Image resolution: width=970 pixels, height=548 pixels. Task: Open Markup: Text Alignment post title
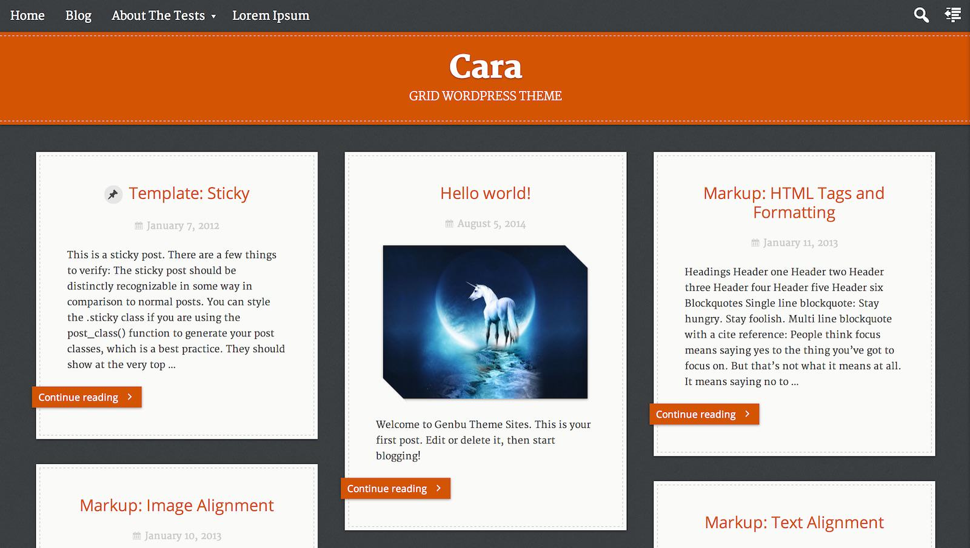(x=794, y=523)
